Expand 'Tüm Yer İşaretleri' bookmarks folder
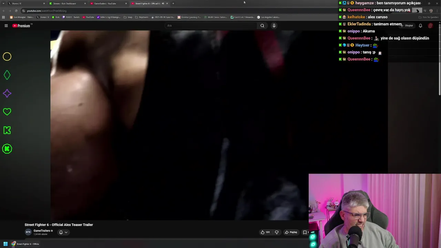The height and width of the screenshot is (248, 441). tap(429, 17)
